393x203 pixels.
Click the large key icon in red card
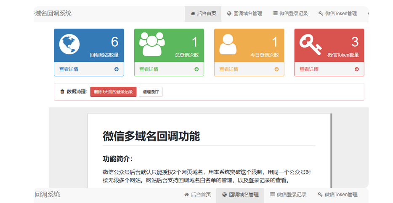(311, 44)
